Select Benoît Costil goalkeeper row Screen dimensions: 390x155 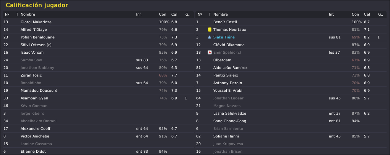[291, 22]
